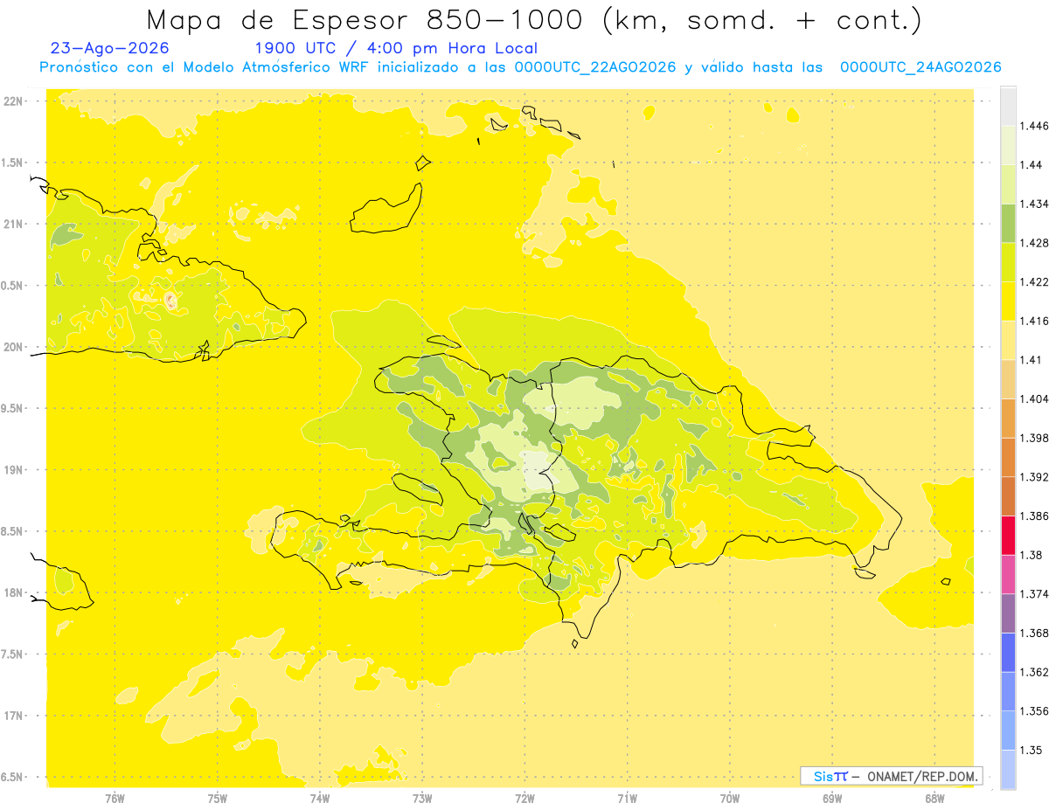The width and height of the screenshot is (1049, 810).
Task: Click the legend value '1.392'
Action: coord(1033,477)
